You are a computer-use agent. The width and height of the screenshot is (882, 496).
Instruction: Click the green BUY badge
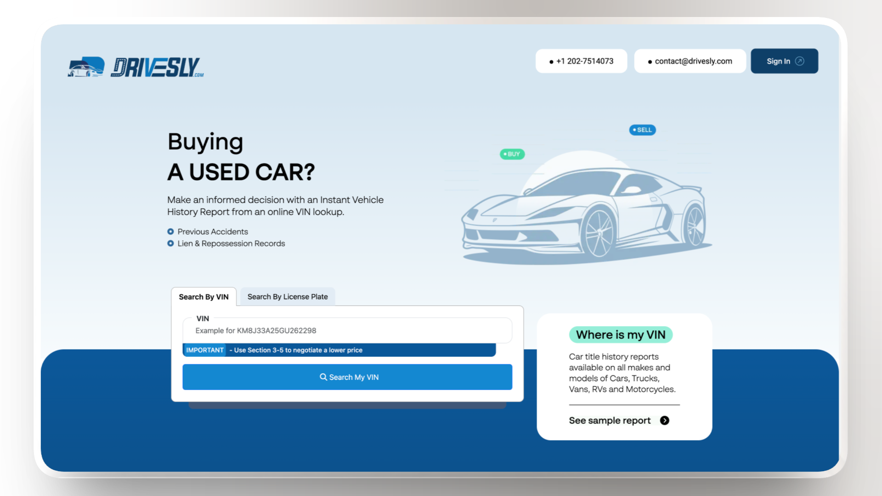click(512, 154)
